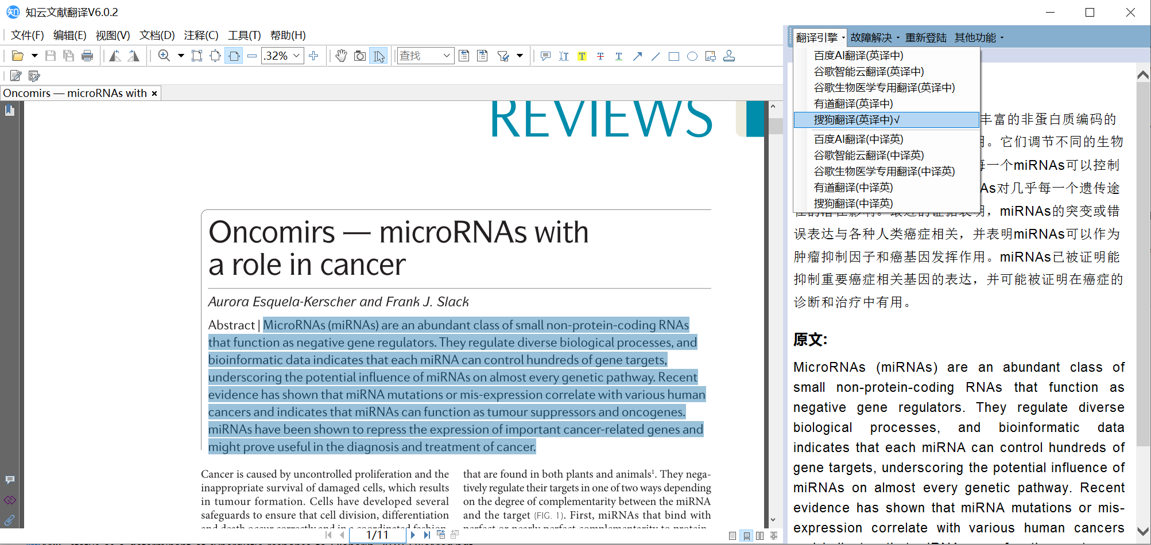Screen dimensions: 1151x545
Task: Select the strikethrough text tool
Action: click(600, 56)
